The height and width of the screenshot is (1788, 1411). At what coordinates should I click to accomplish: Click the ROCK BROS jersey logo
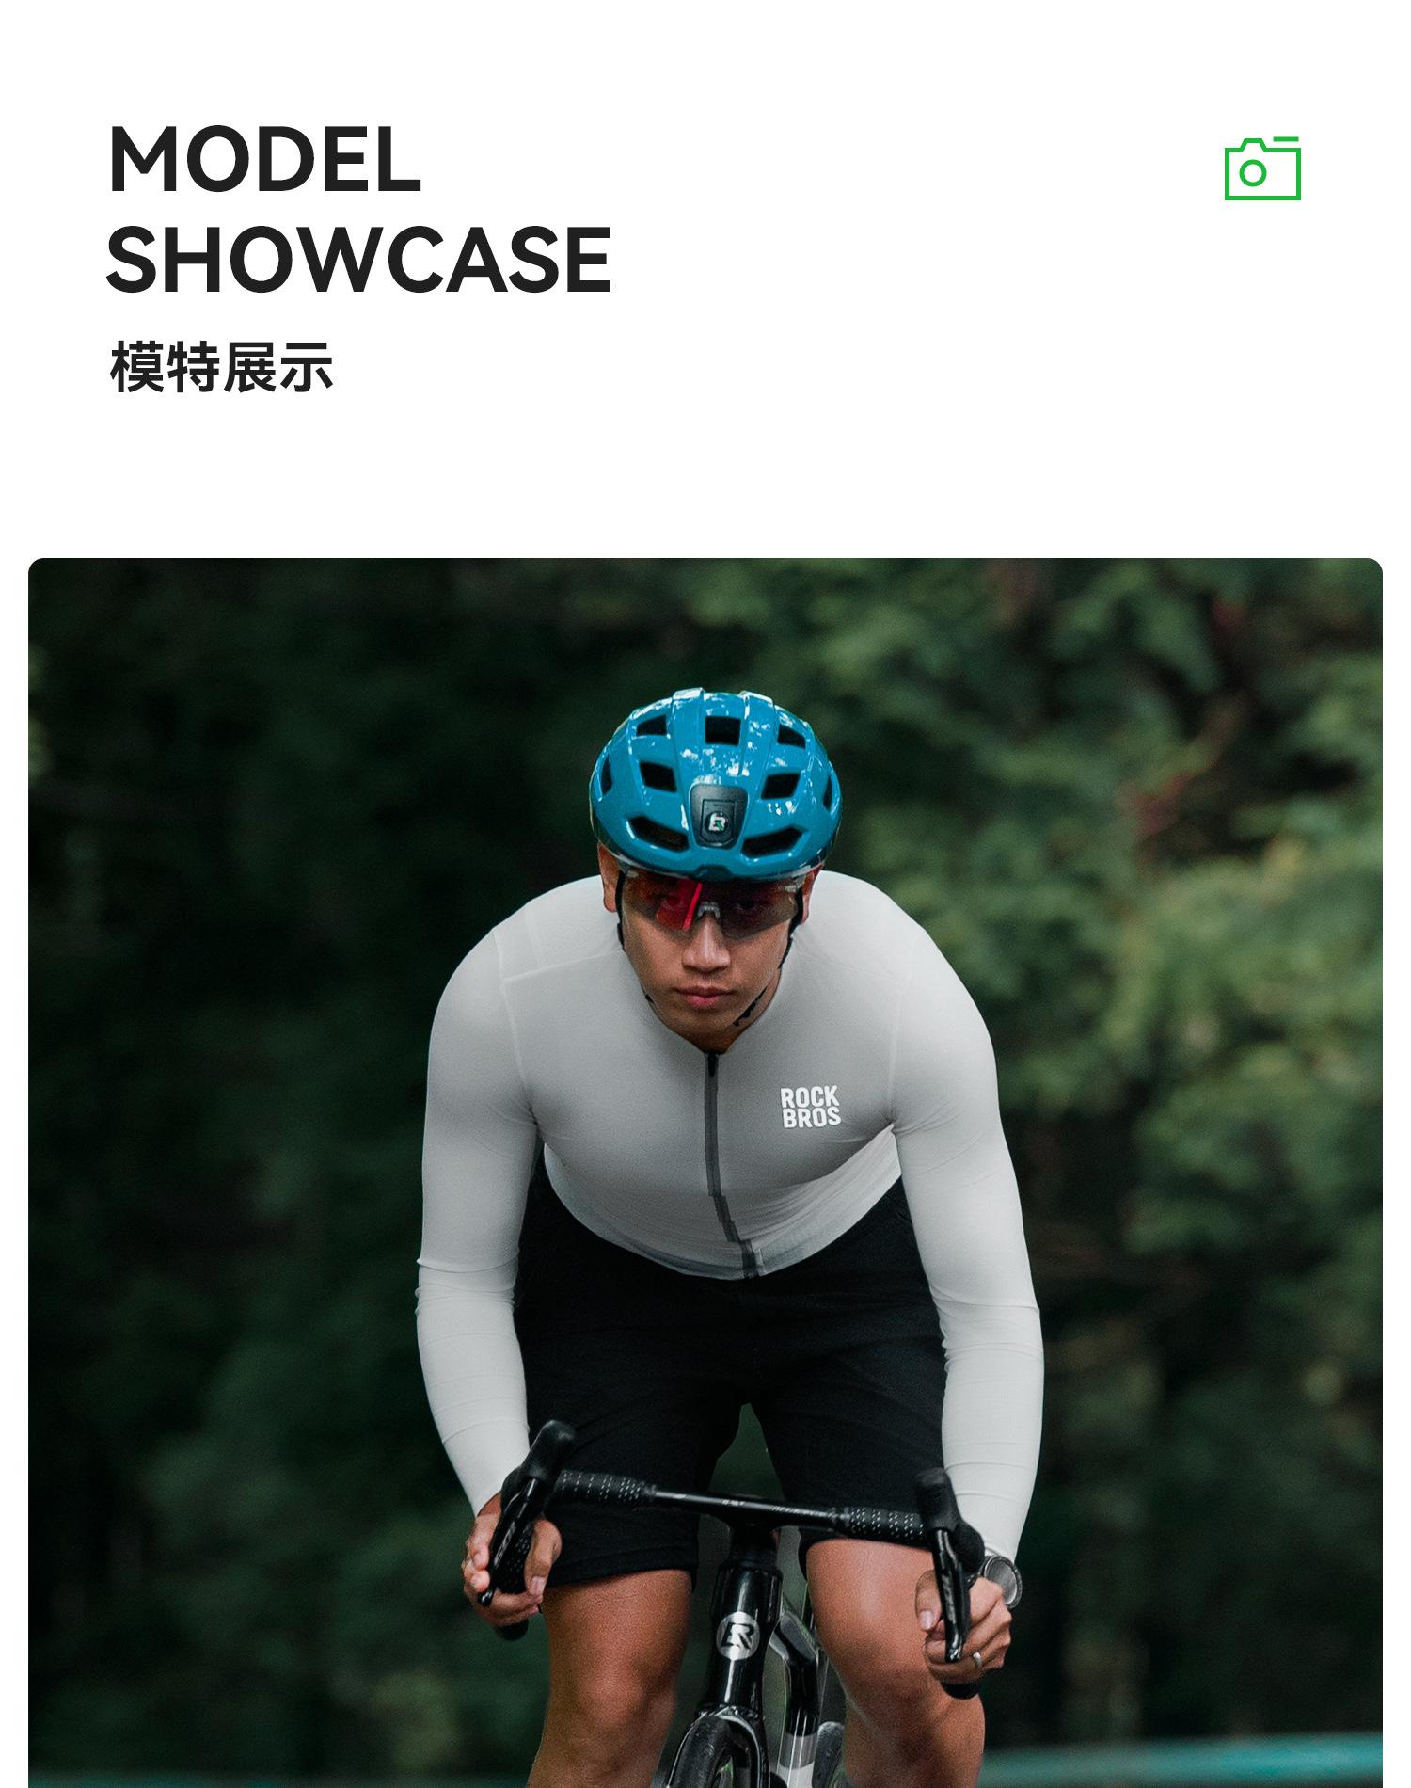click(x=810, y=1107)
